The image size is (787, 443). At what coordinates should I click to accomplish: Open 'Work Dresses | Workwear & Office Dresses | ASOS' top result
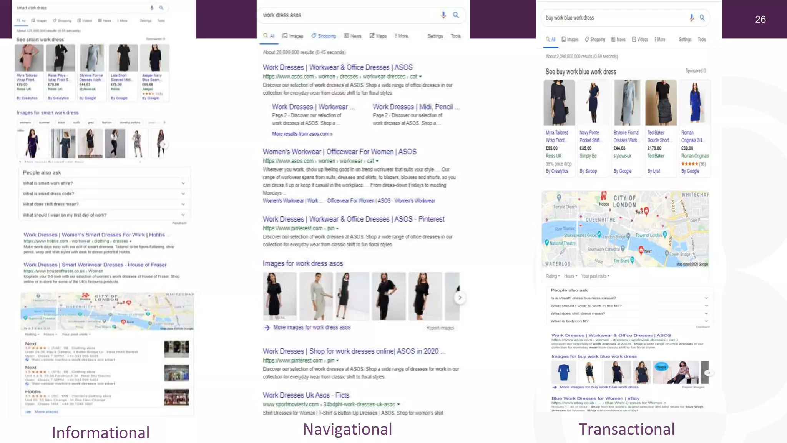click(337, 67)
